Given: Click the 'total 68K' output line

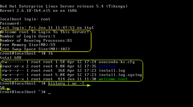Looking at the screenshot, I should click(x=11, y=58).
